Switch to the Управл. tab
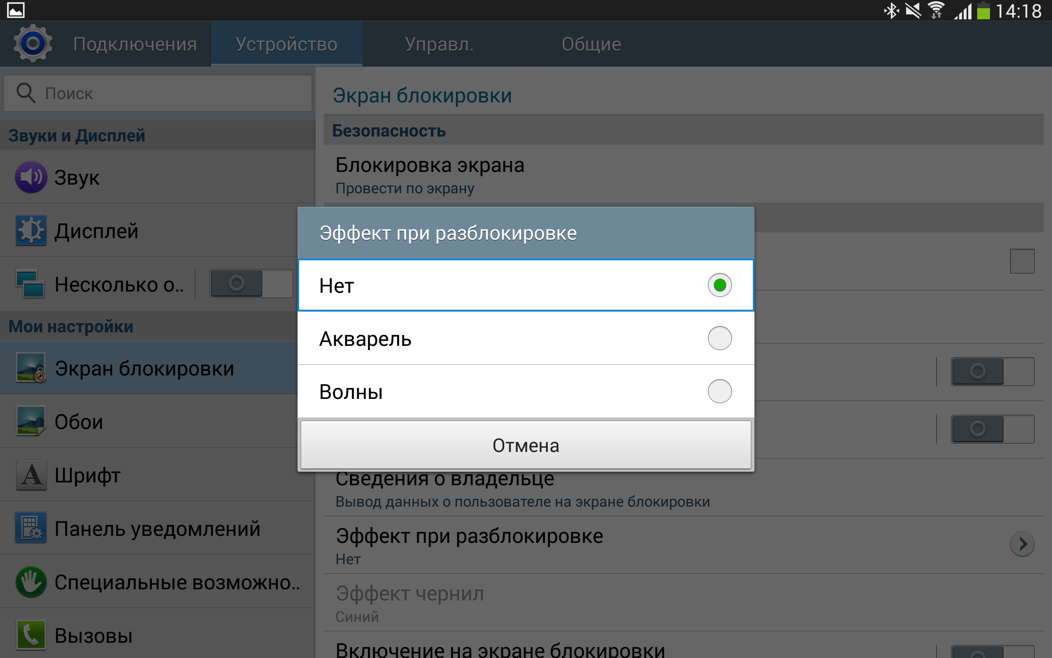This screenshot has height=658, width=1052. pos(438,44)
